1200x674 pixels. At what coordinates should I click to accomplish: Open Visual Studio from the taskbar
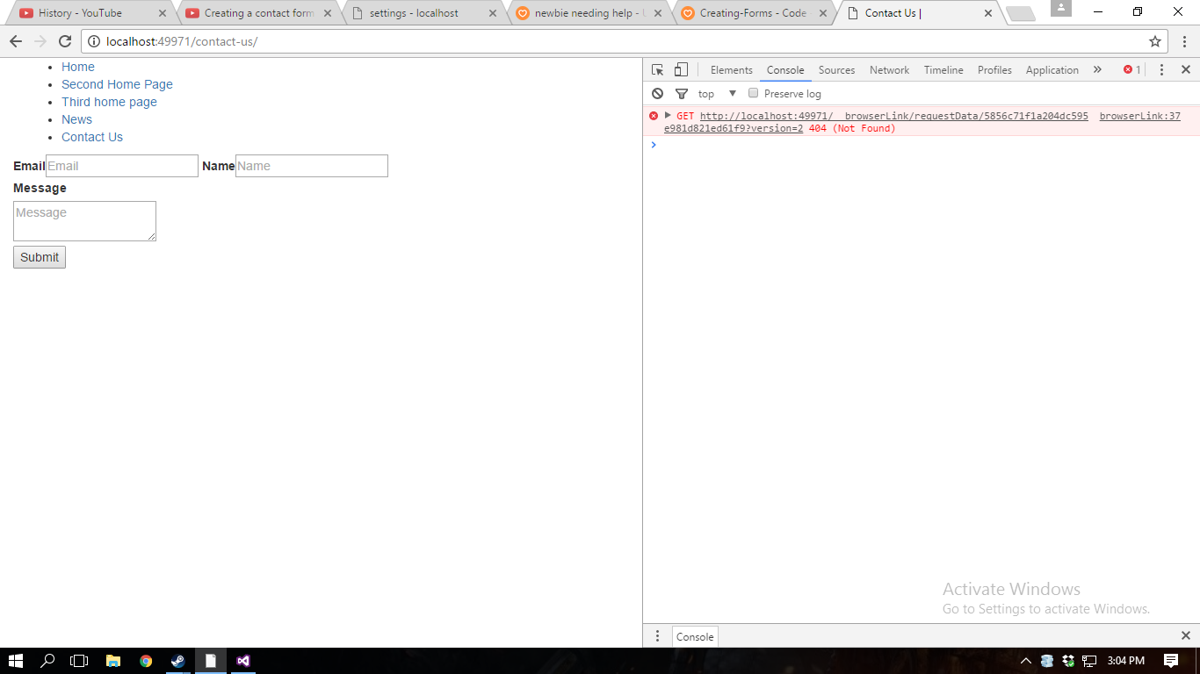point(243,661)
